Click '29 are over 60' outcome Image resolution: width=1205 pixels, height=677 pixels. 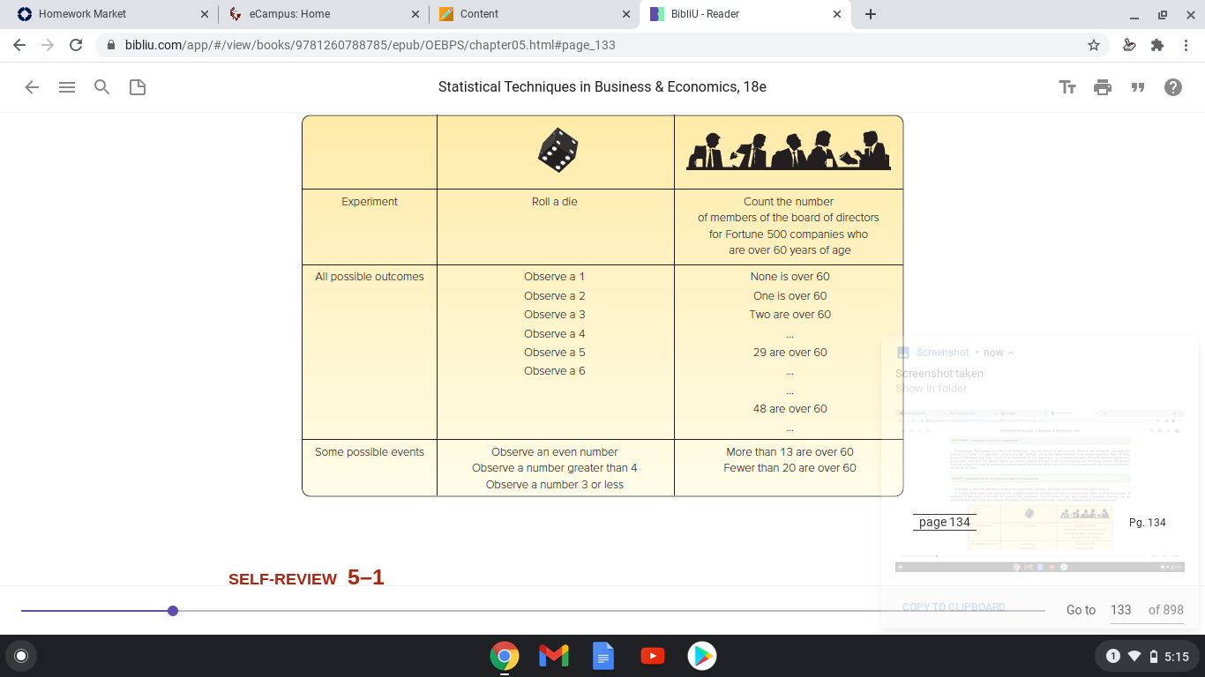(x=790, y=353)
